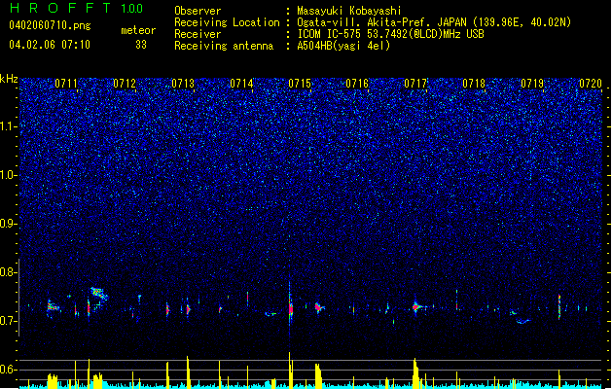Click the 0720 time marker

[591, 84]
